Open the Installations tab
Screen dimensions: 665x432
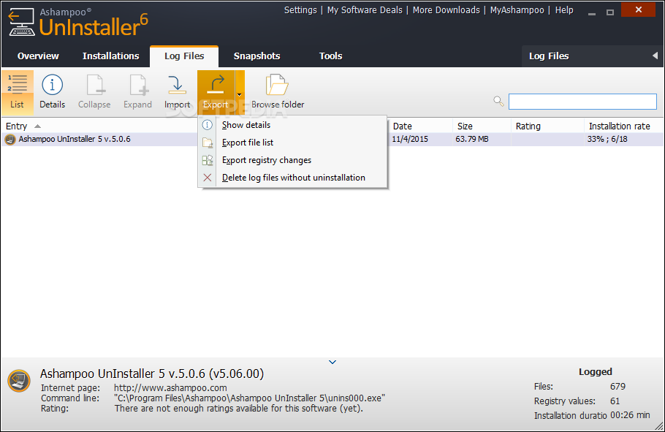110,56
